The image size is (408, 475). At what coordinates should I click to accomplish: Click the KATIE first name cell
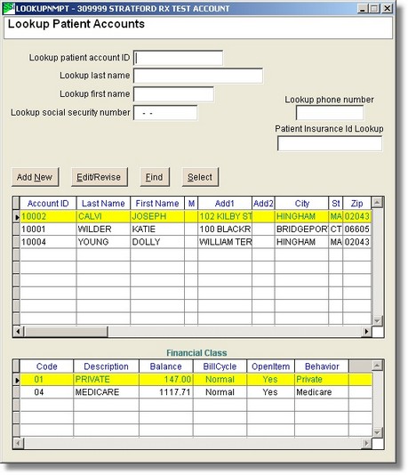pyautogui.click(x=157, y=229)
